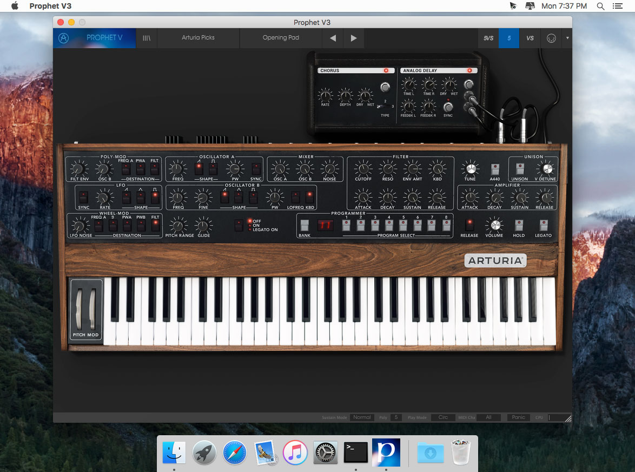Screen dimensions: 635x472
Task: Click the Filter KBD knob
Action: pos(438,168)
